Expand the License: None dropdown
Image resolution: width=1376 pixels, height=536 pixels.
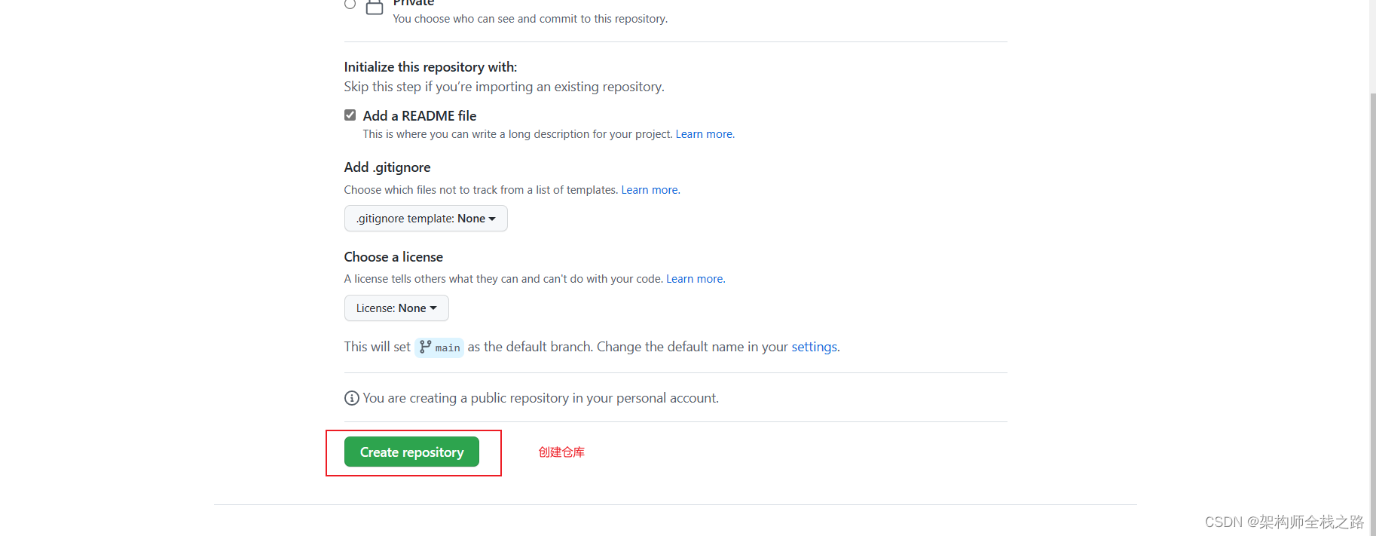396,308
